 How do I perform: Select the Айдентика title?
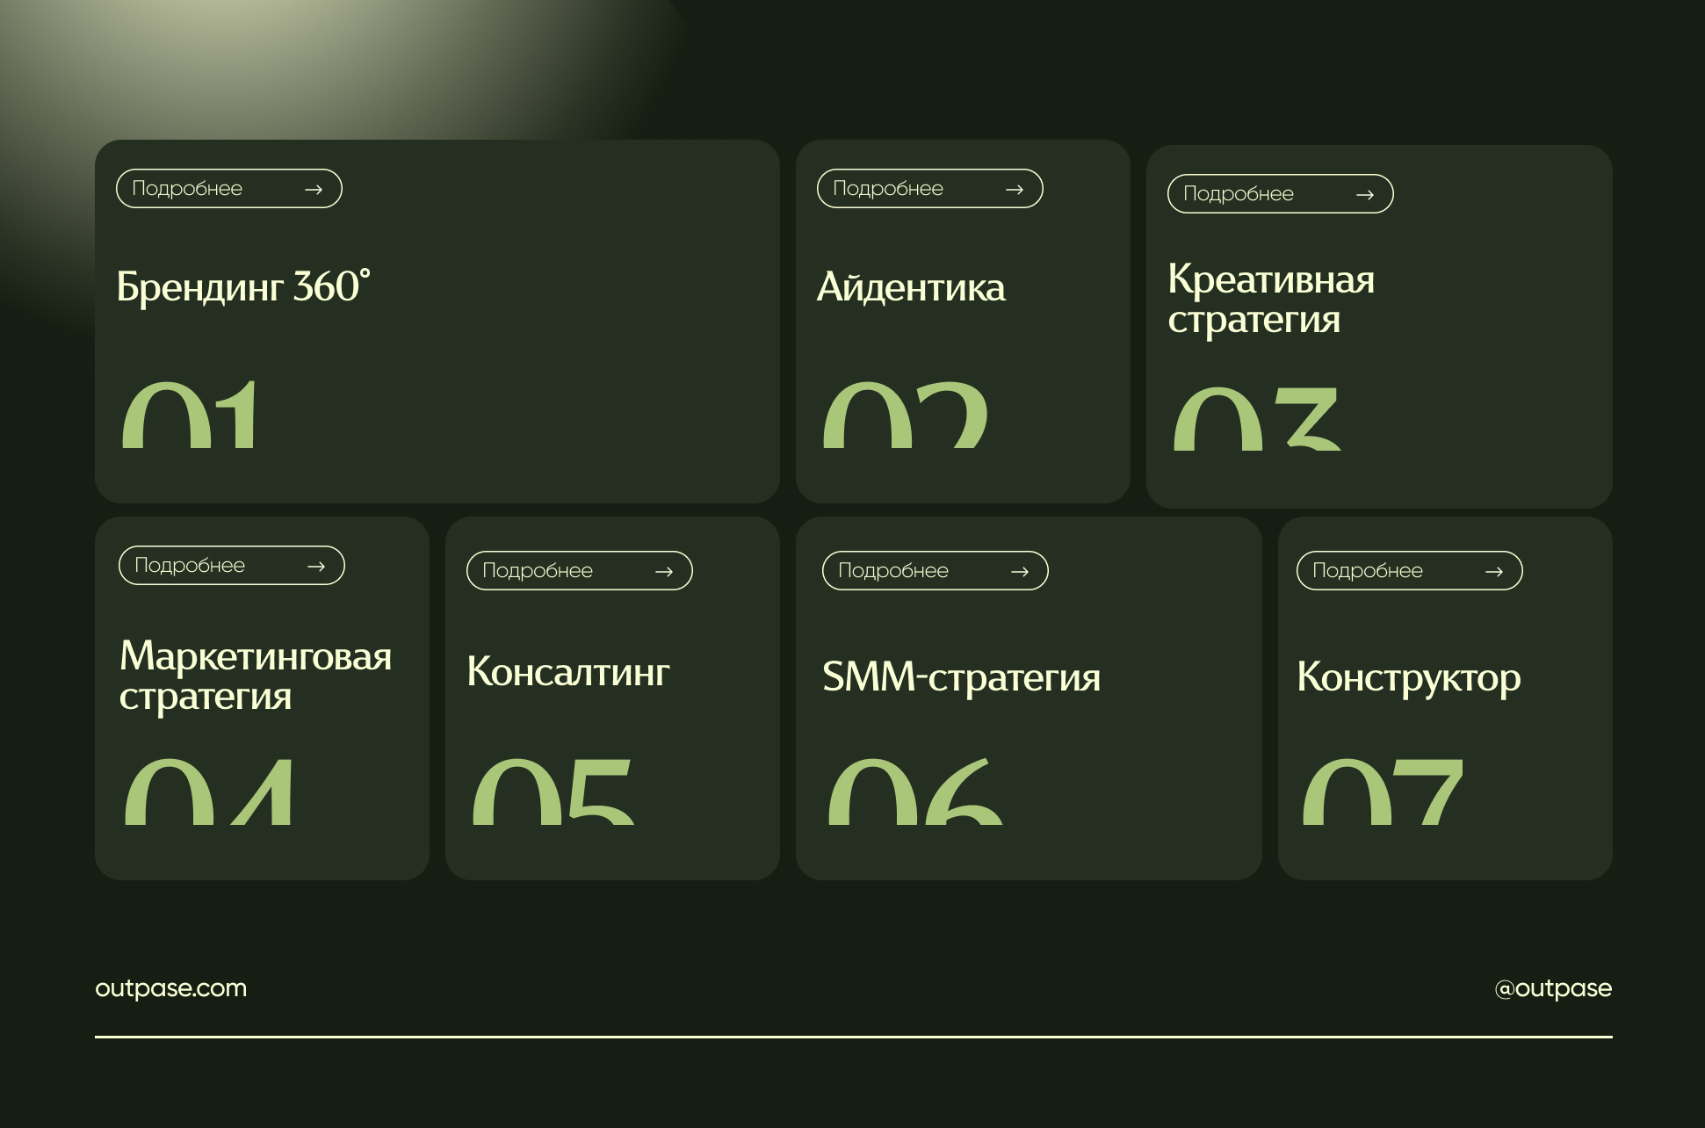tap(911, 288)
